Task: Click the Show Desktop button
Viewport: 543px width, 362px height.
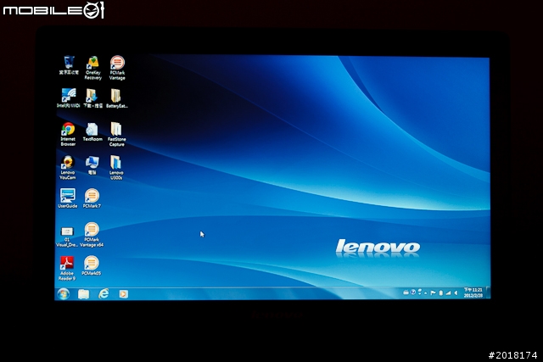Action: [x=488, y=292]
